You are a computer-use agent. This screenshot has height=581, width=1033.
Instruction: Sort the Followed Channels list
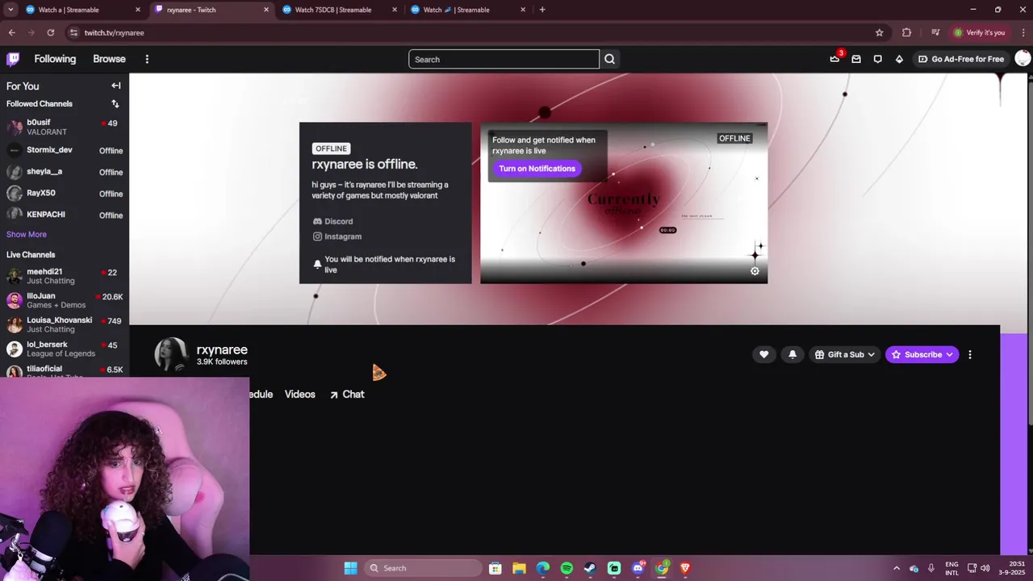pos(115,104)
